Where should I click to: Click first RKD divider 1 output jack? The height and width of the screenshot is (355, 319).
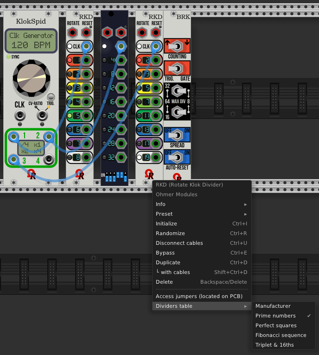86,60
